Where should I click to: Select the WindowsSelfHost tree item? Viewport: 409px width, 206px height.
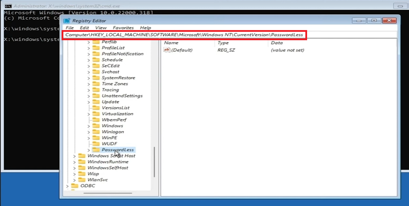108,168
